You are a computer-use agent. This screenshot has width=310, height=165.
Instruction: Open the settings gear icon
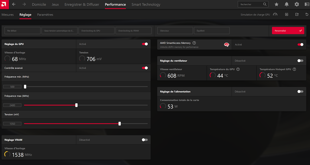pos(297,4)
